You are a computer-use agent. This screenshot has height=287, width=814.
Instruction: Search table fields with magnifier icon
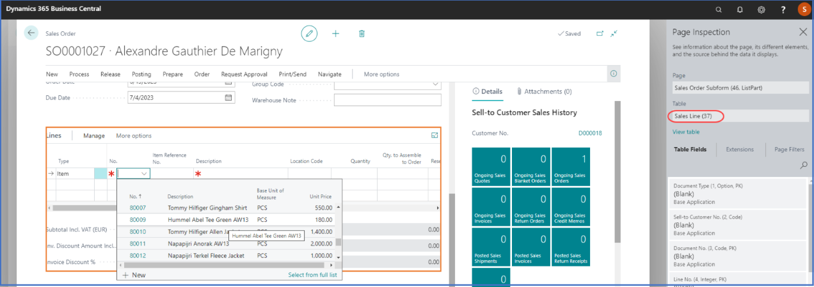(804, 165)
